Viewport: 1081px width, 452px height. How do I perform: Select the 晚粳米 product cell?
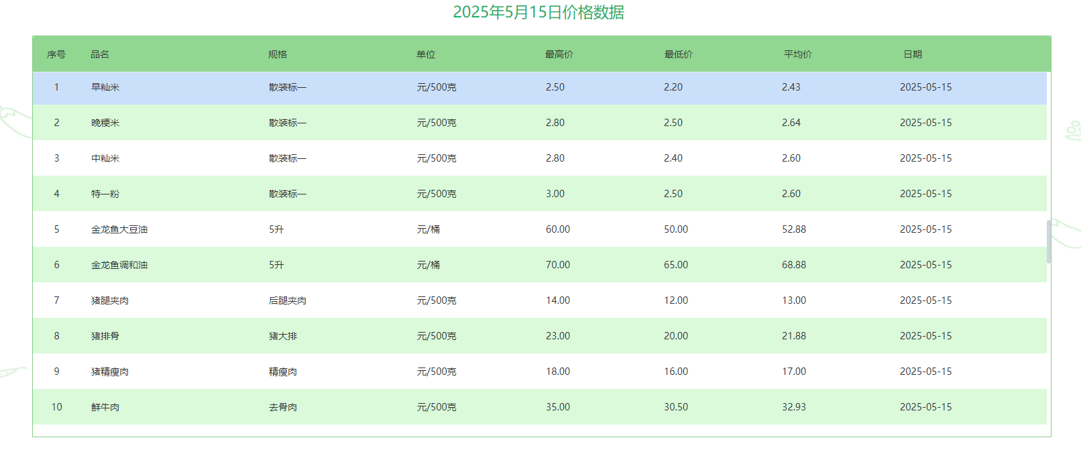point(105,123)
